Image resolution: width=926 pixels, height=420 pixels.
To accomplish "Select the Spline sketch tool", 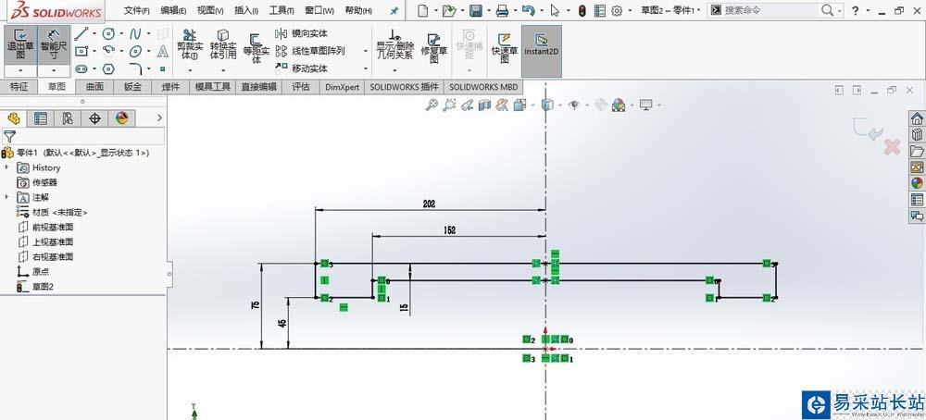I will pos(135,33).
